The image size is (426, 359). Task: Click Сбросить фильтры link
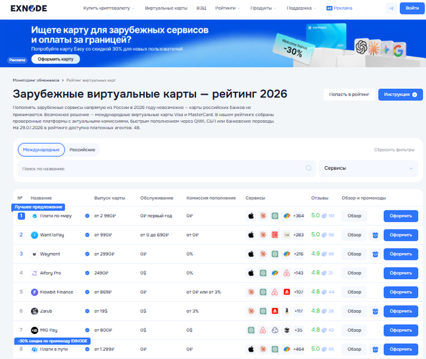(394, 150)
